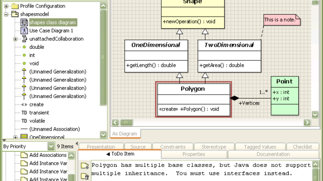This screenshot has width=323, height=181.
Task: Open the Tagged Values tab
Action: click(260, 147)
